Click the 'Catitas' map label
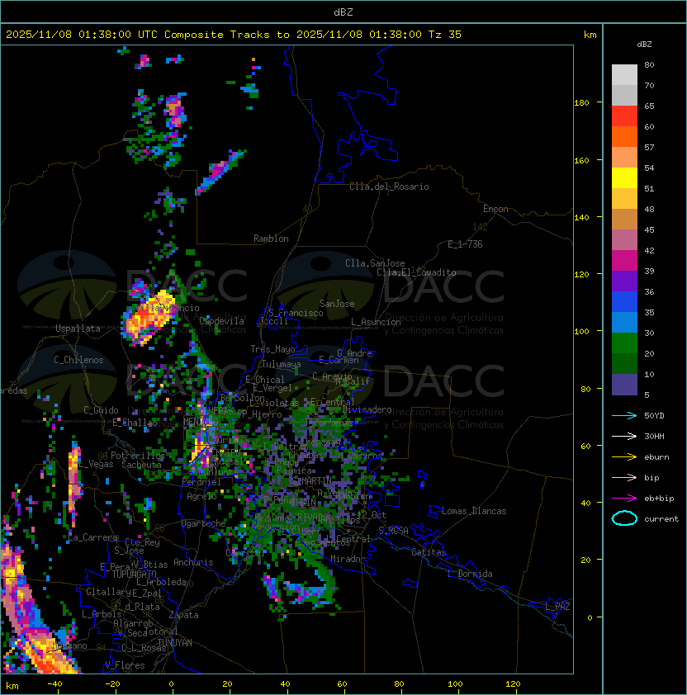 tap(429, 552)
